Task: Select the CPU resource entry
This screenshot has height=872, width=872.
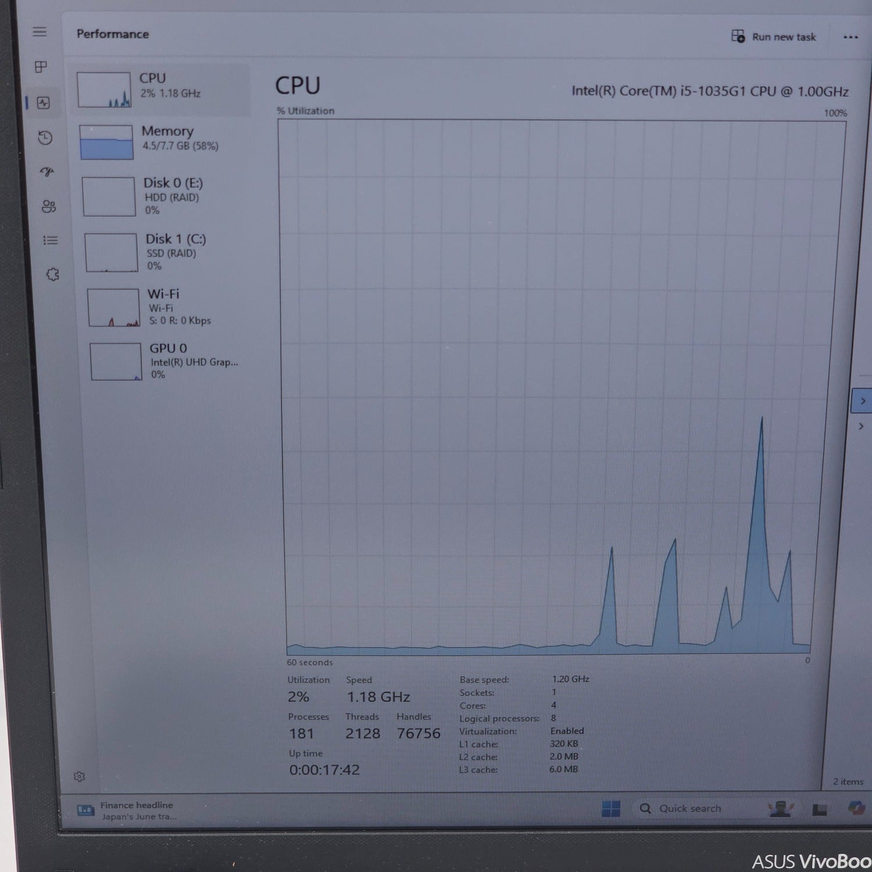Action: (162, 89)
